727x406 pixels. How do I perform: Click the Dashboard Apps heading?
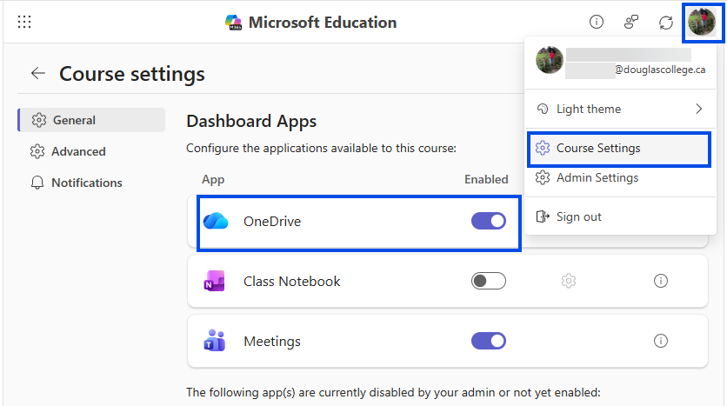251,122
